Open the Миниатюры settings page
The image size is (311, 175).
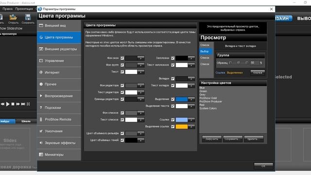(59, 155)
